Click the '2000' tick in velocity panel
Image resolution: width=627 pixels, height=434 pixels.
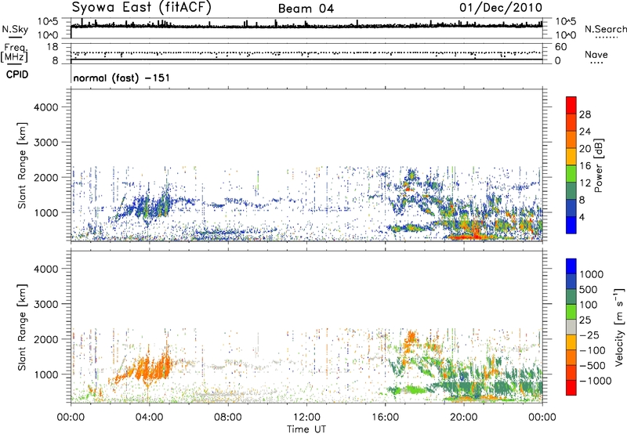point(46,339)
